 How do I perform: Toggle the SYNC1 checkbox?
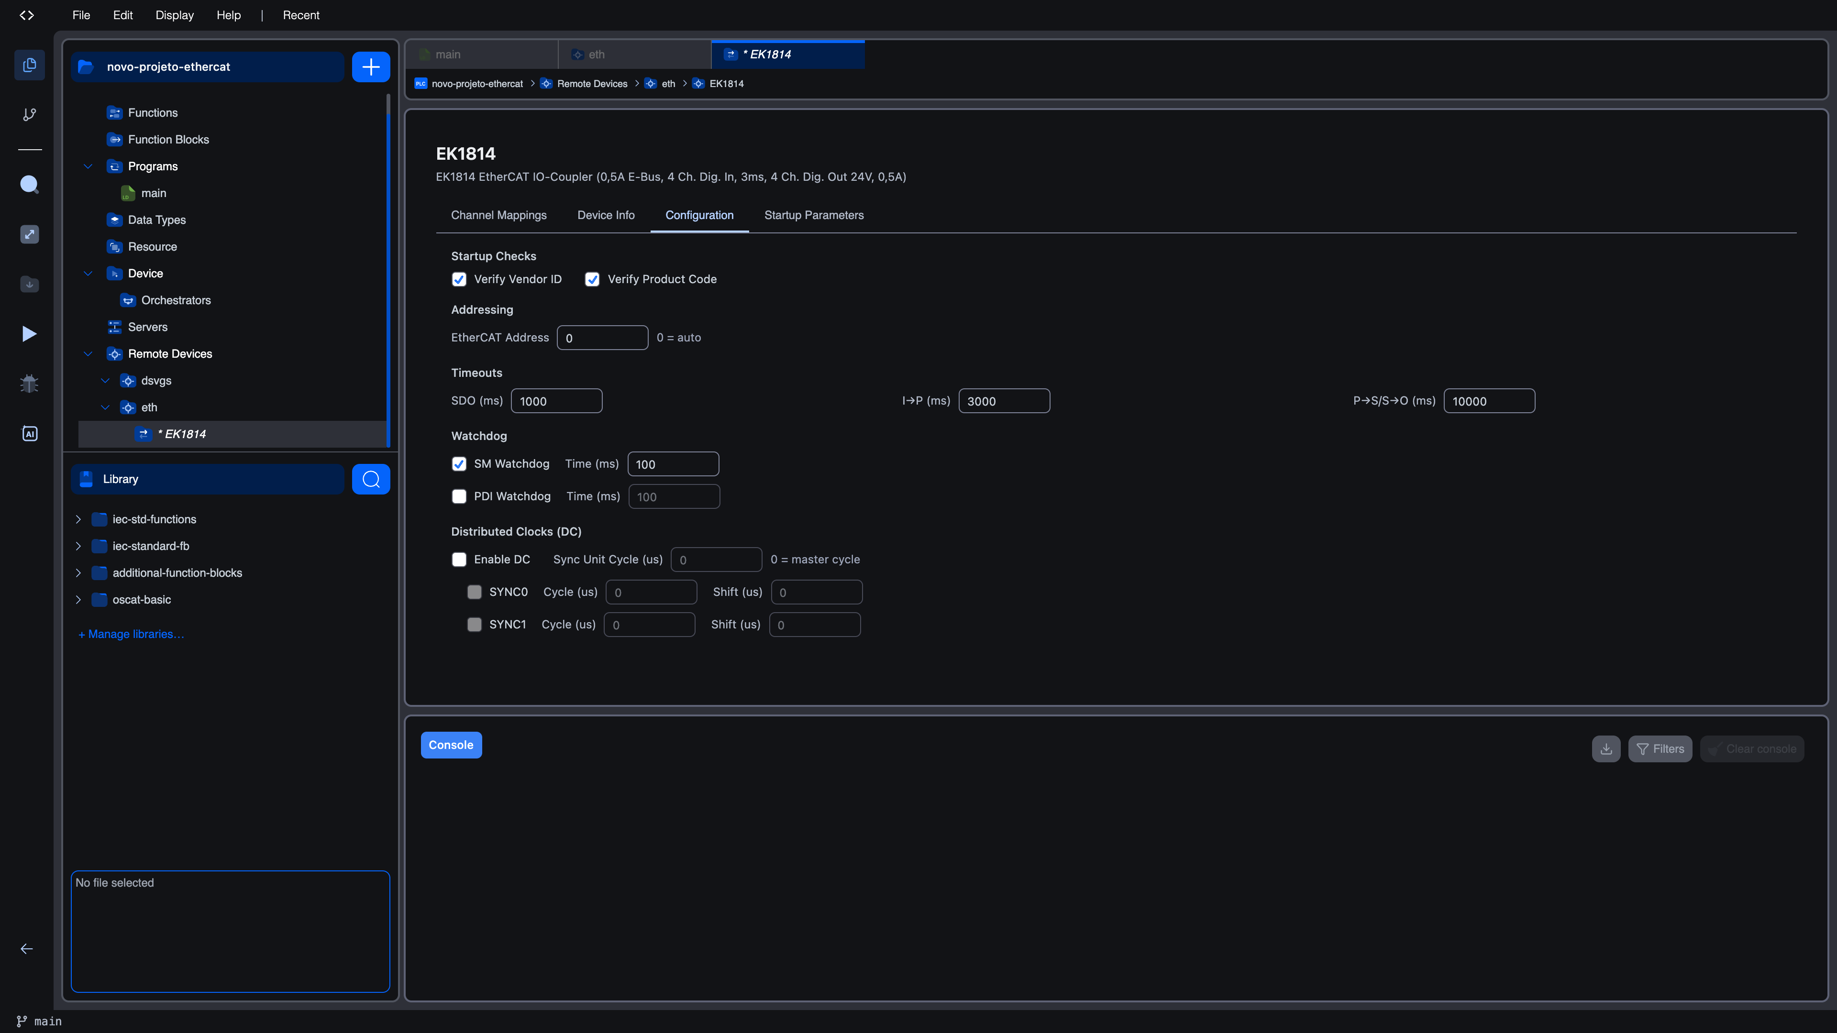point(474,625)
